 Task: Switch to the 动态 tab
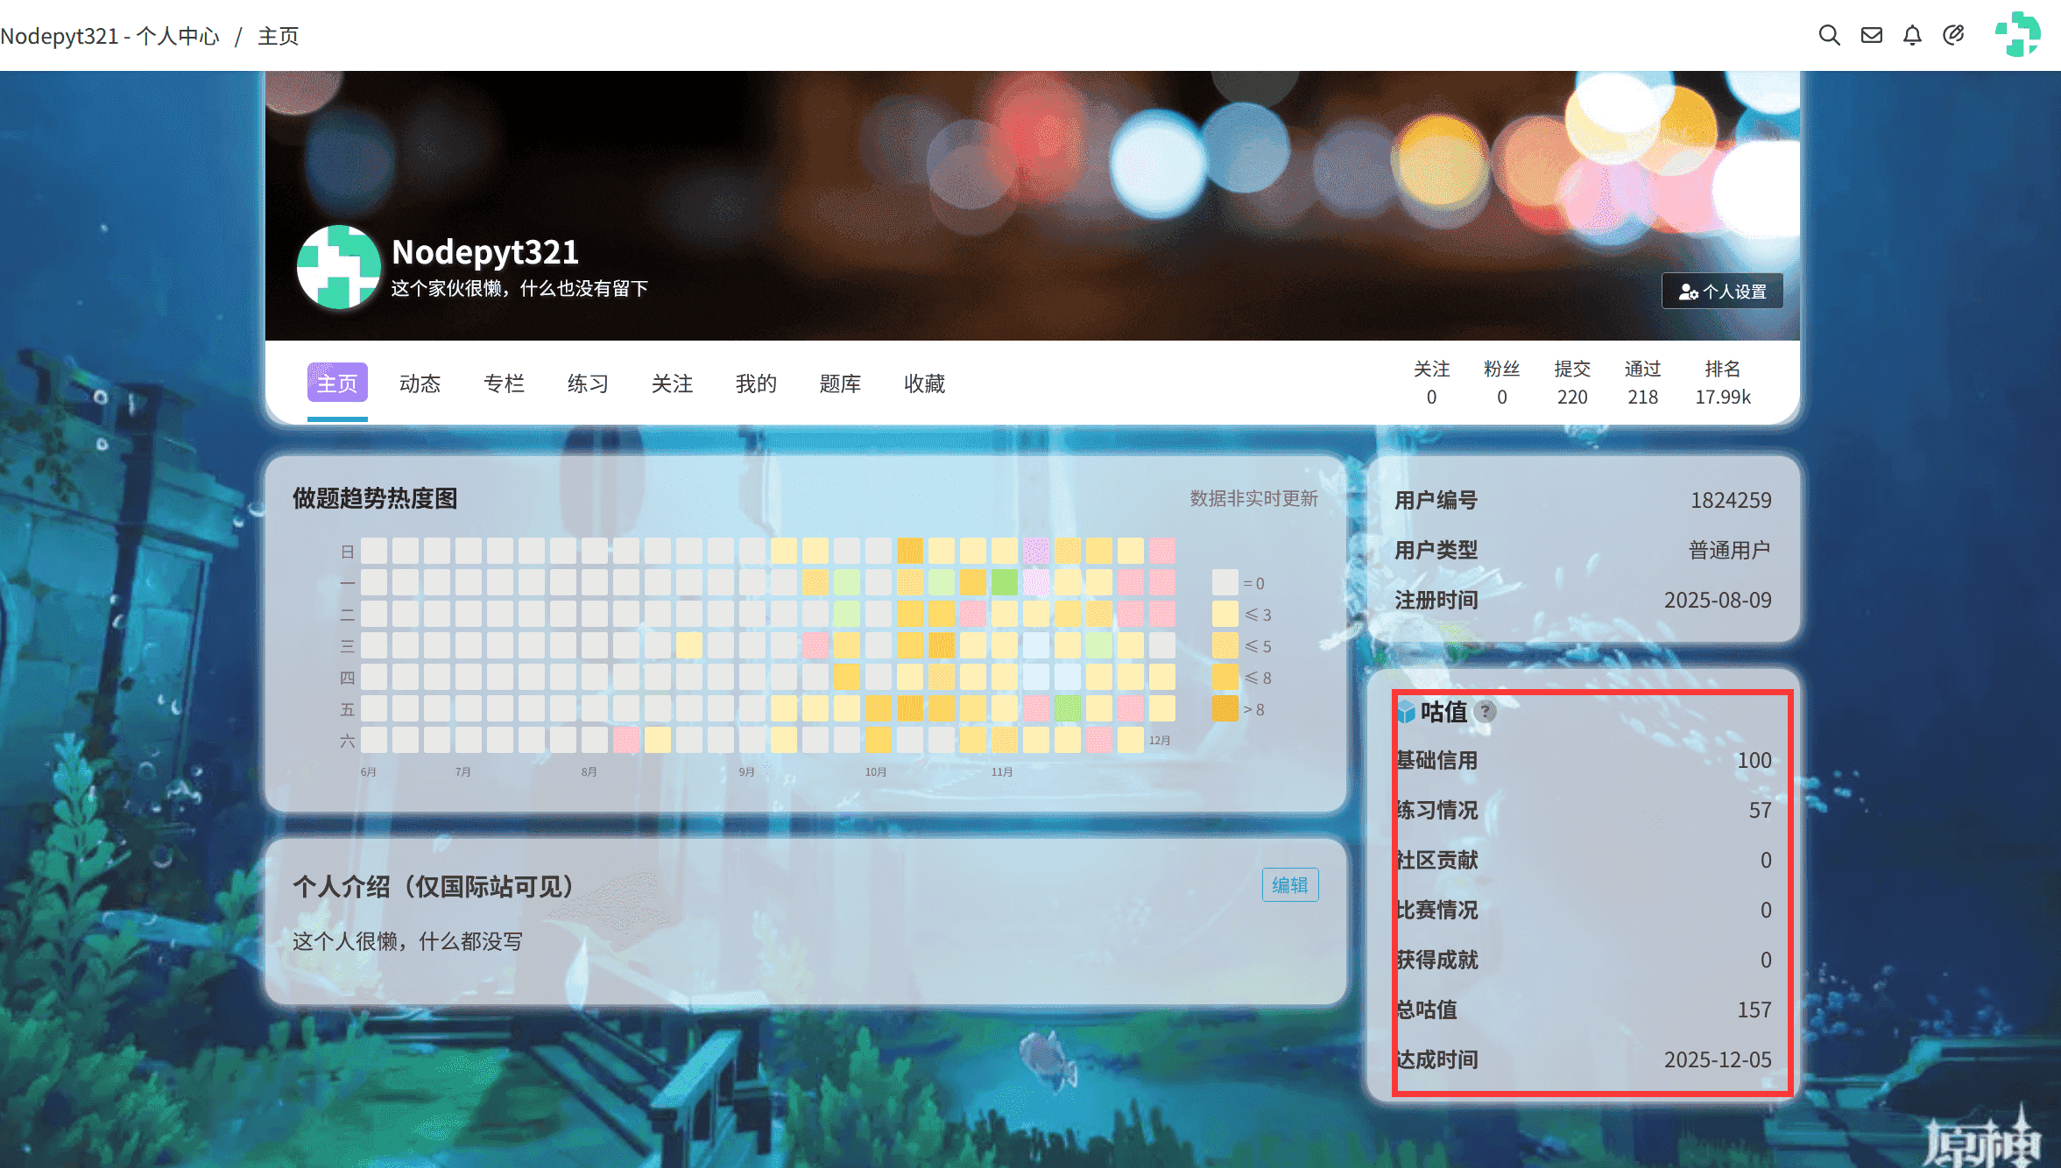click(x=420, y=383)
